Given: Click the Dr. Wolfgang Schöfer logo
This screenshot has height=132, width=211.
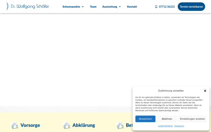Looking at the screenshot, I should (27, 6).
